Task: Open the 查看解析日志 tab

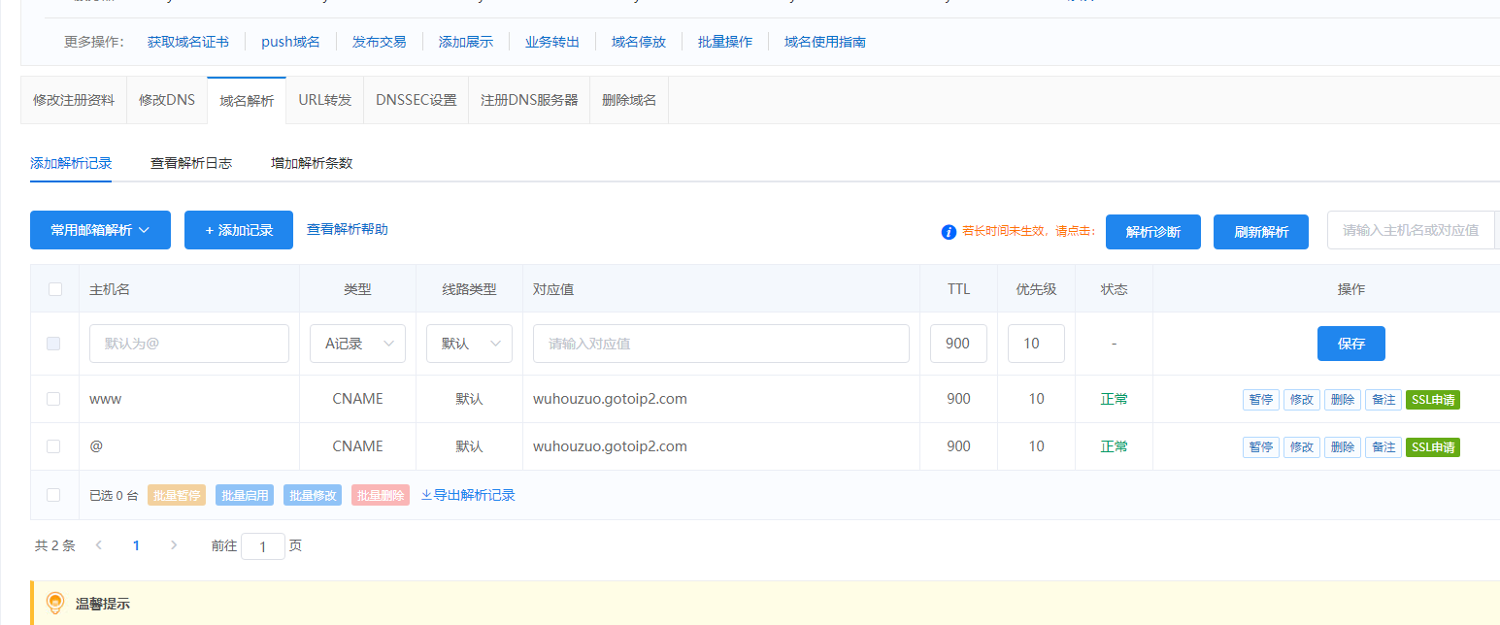Action: pos(191,163)
